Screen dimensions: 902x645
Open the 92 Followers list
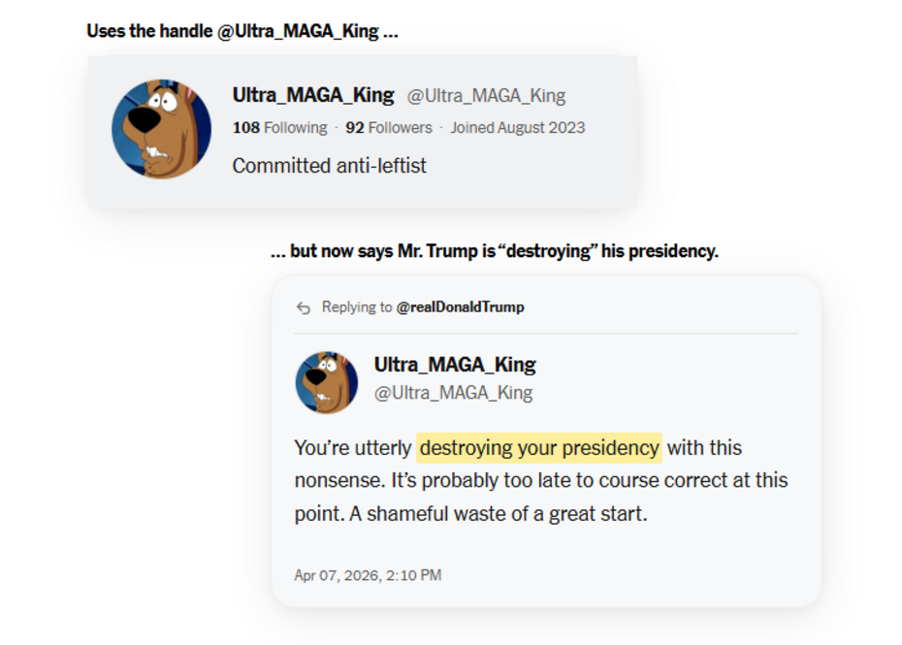point(389,127)
